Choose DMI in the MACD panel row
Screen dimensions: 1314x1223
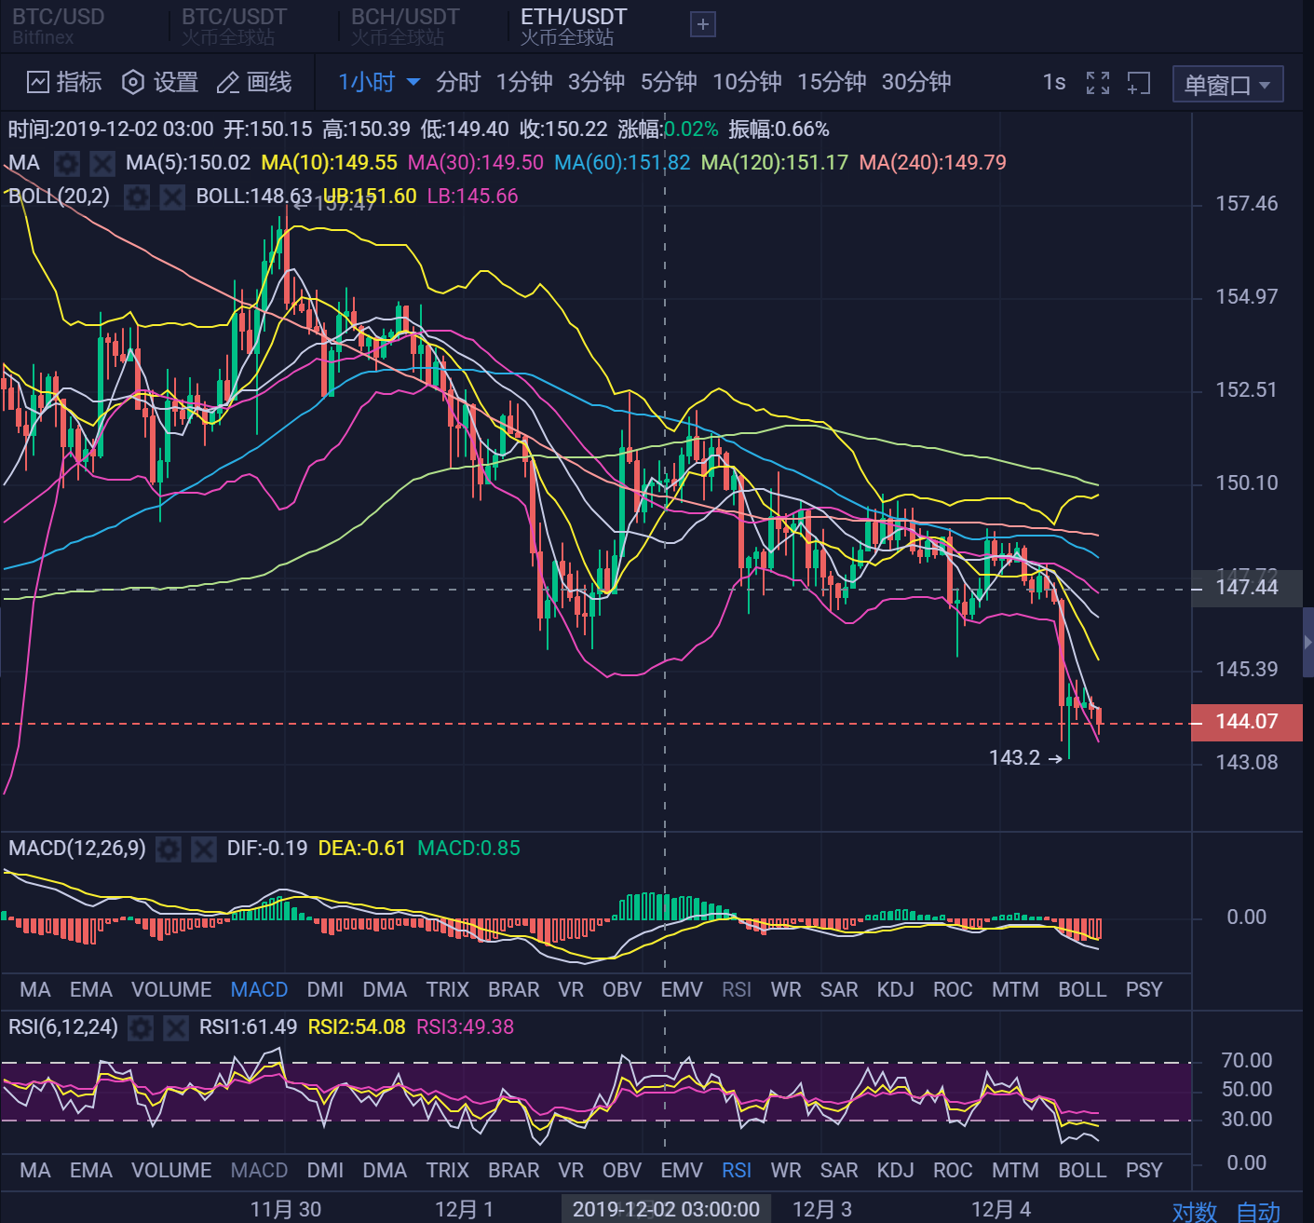[325, 990]
